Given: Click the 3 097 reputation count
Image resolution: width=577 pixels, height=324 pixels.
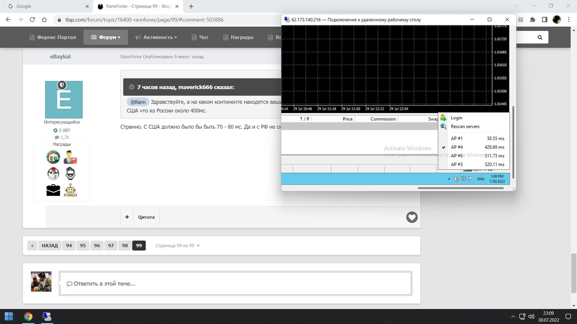Looking at the screenshot, I should [x=62, y=130].
